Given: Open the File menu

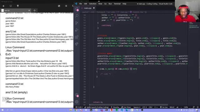Looking at the screenshot, I should (81, 4).
